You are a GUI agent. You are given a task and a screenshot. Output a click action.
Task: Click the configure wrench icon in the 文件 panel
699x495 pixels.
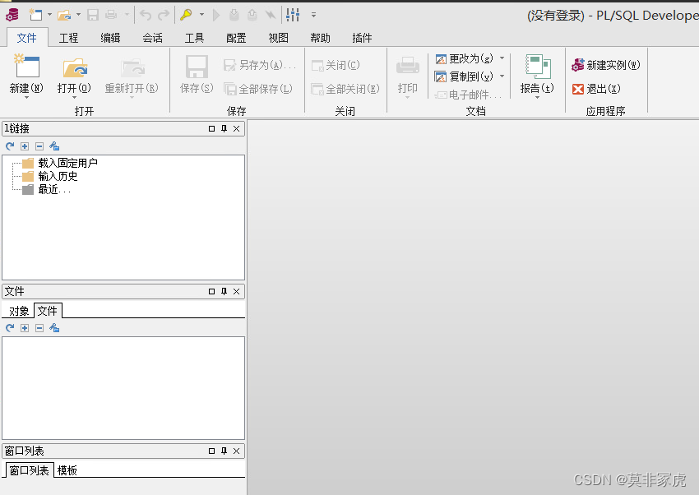[x=54, y=328]
